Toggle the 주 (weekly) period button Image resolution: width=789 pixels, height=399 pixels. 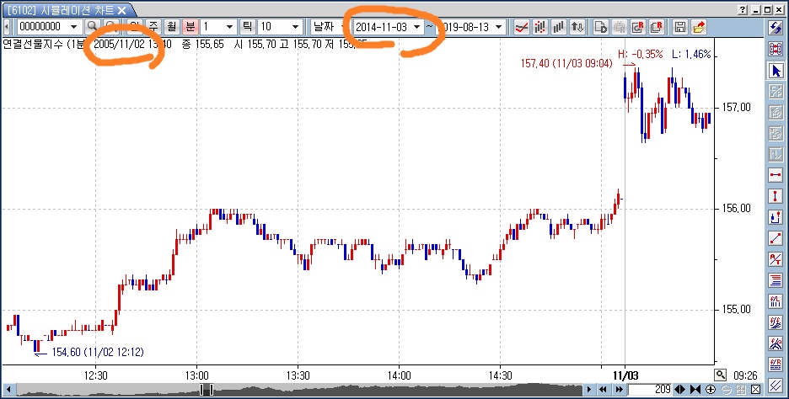point(154,26)
